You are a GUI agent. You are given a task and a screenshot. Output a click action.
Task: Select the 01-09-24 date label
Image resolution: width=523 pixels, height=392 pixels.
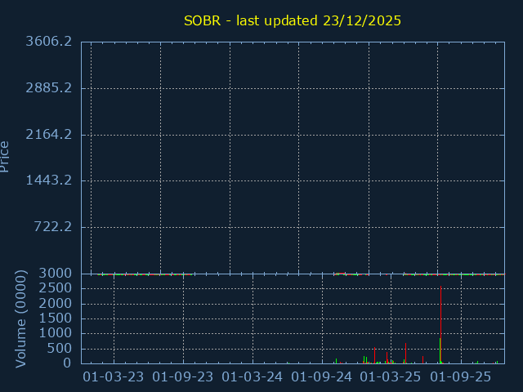322,377
